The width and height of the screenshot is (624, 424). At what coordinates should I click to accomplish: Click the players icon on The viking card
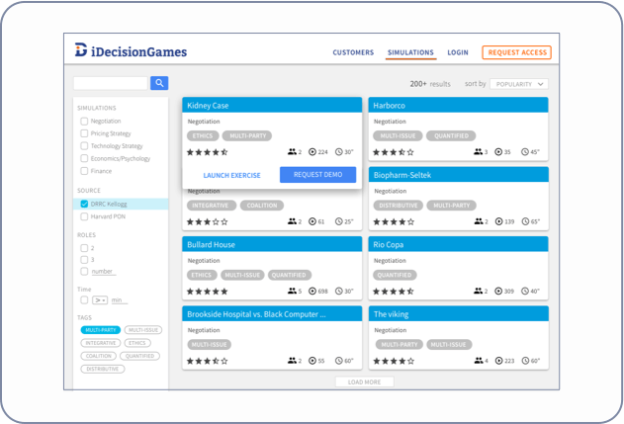(479, 361)
